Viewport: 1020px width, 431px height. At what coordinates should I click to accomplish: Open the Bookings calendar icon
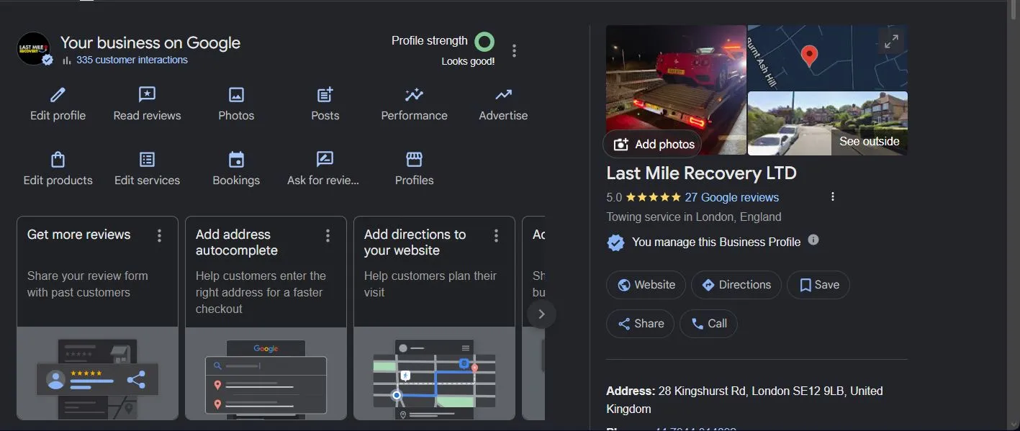click(x=236, y=159)
